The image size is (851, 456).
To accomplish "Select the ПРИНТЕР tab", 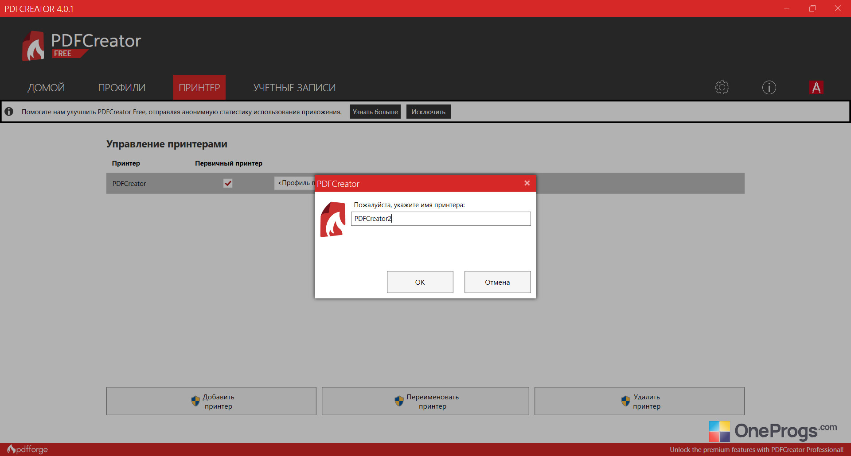I will pos(199,88).
